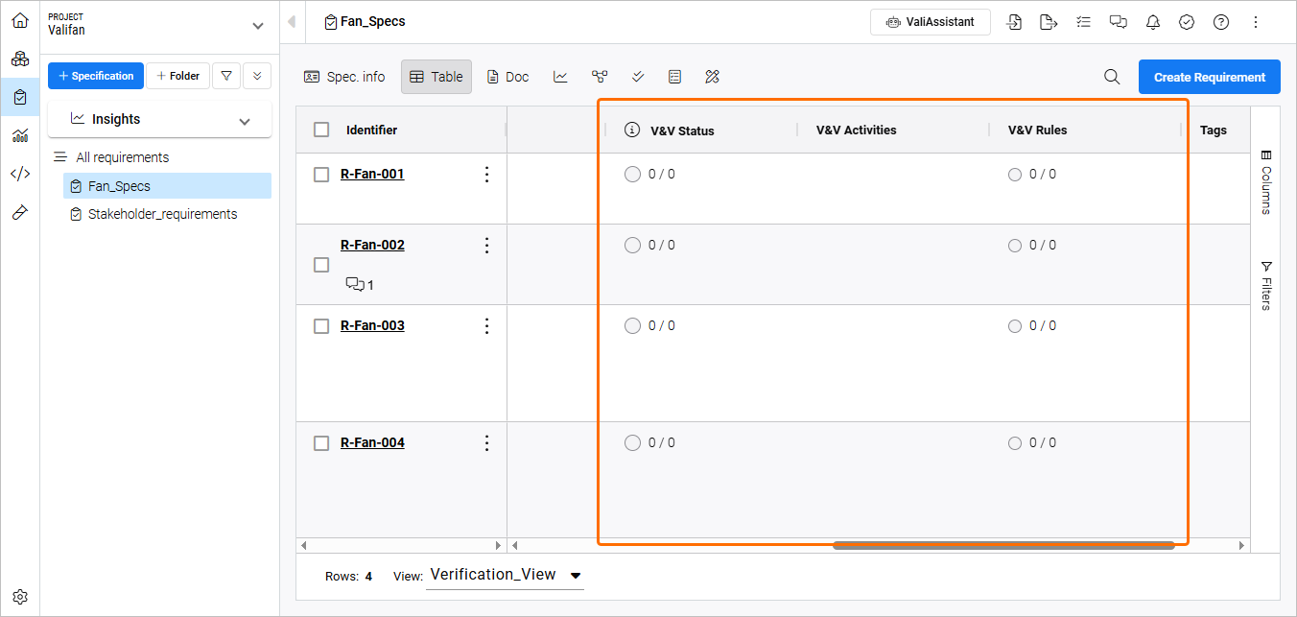Open the search magnifier icon
The width and height of the screenshot is (1297, 617).
click(x=1112, y=77)
